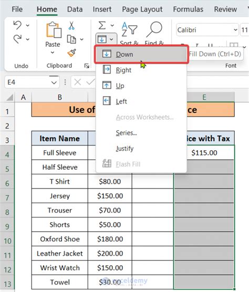Open Find & Select magnifier icon
This screenshot has width=249, height=292.
(x=154, y=29)
